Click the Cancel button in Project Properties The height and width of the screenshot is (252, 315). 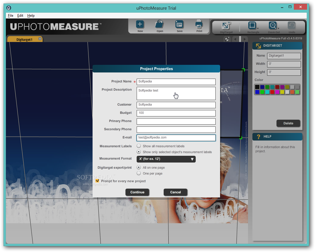click(175, 192)
